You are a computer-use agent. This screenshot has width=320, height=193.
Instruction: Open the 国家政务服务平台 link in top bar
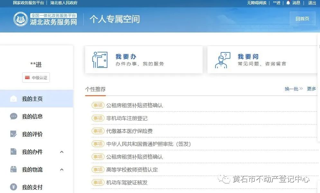[x=28, y=3]
